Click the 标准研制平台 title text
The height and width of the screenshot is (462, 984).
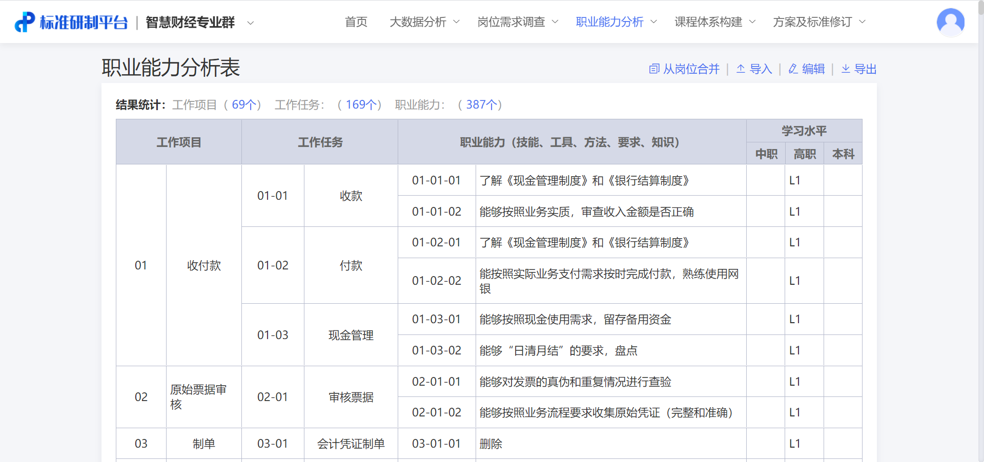click(x=84, y=23)
